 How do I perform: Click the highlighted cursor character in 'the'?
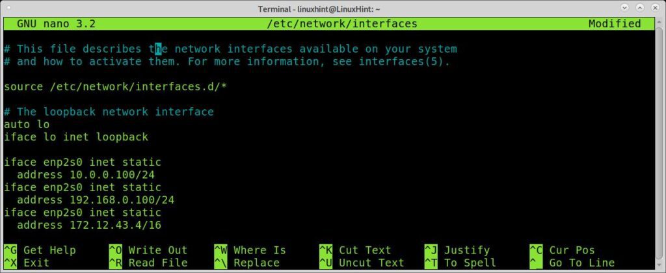[158, 49]
